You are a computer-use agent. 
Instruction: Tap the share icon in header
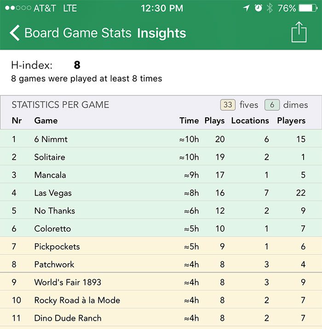coord(299,32)
